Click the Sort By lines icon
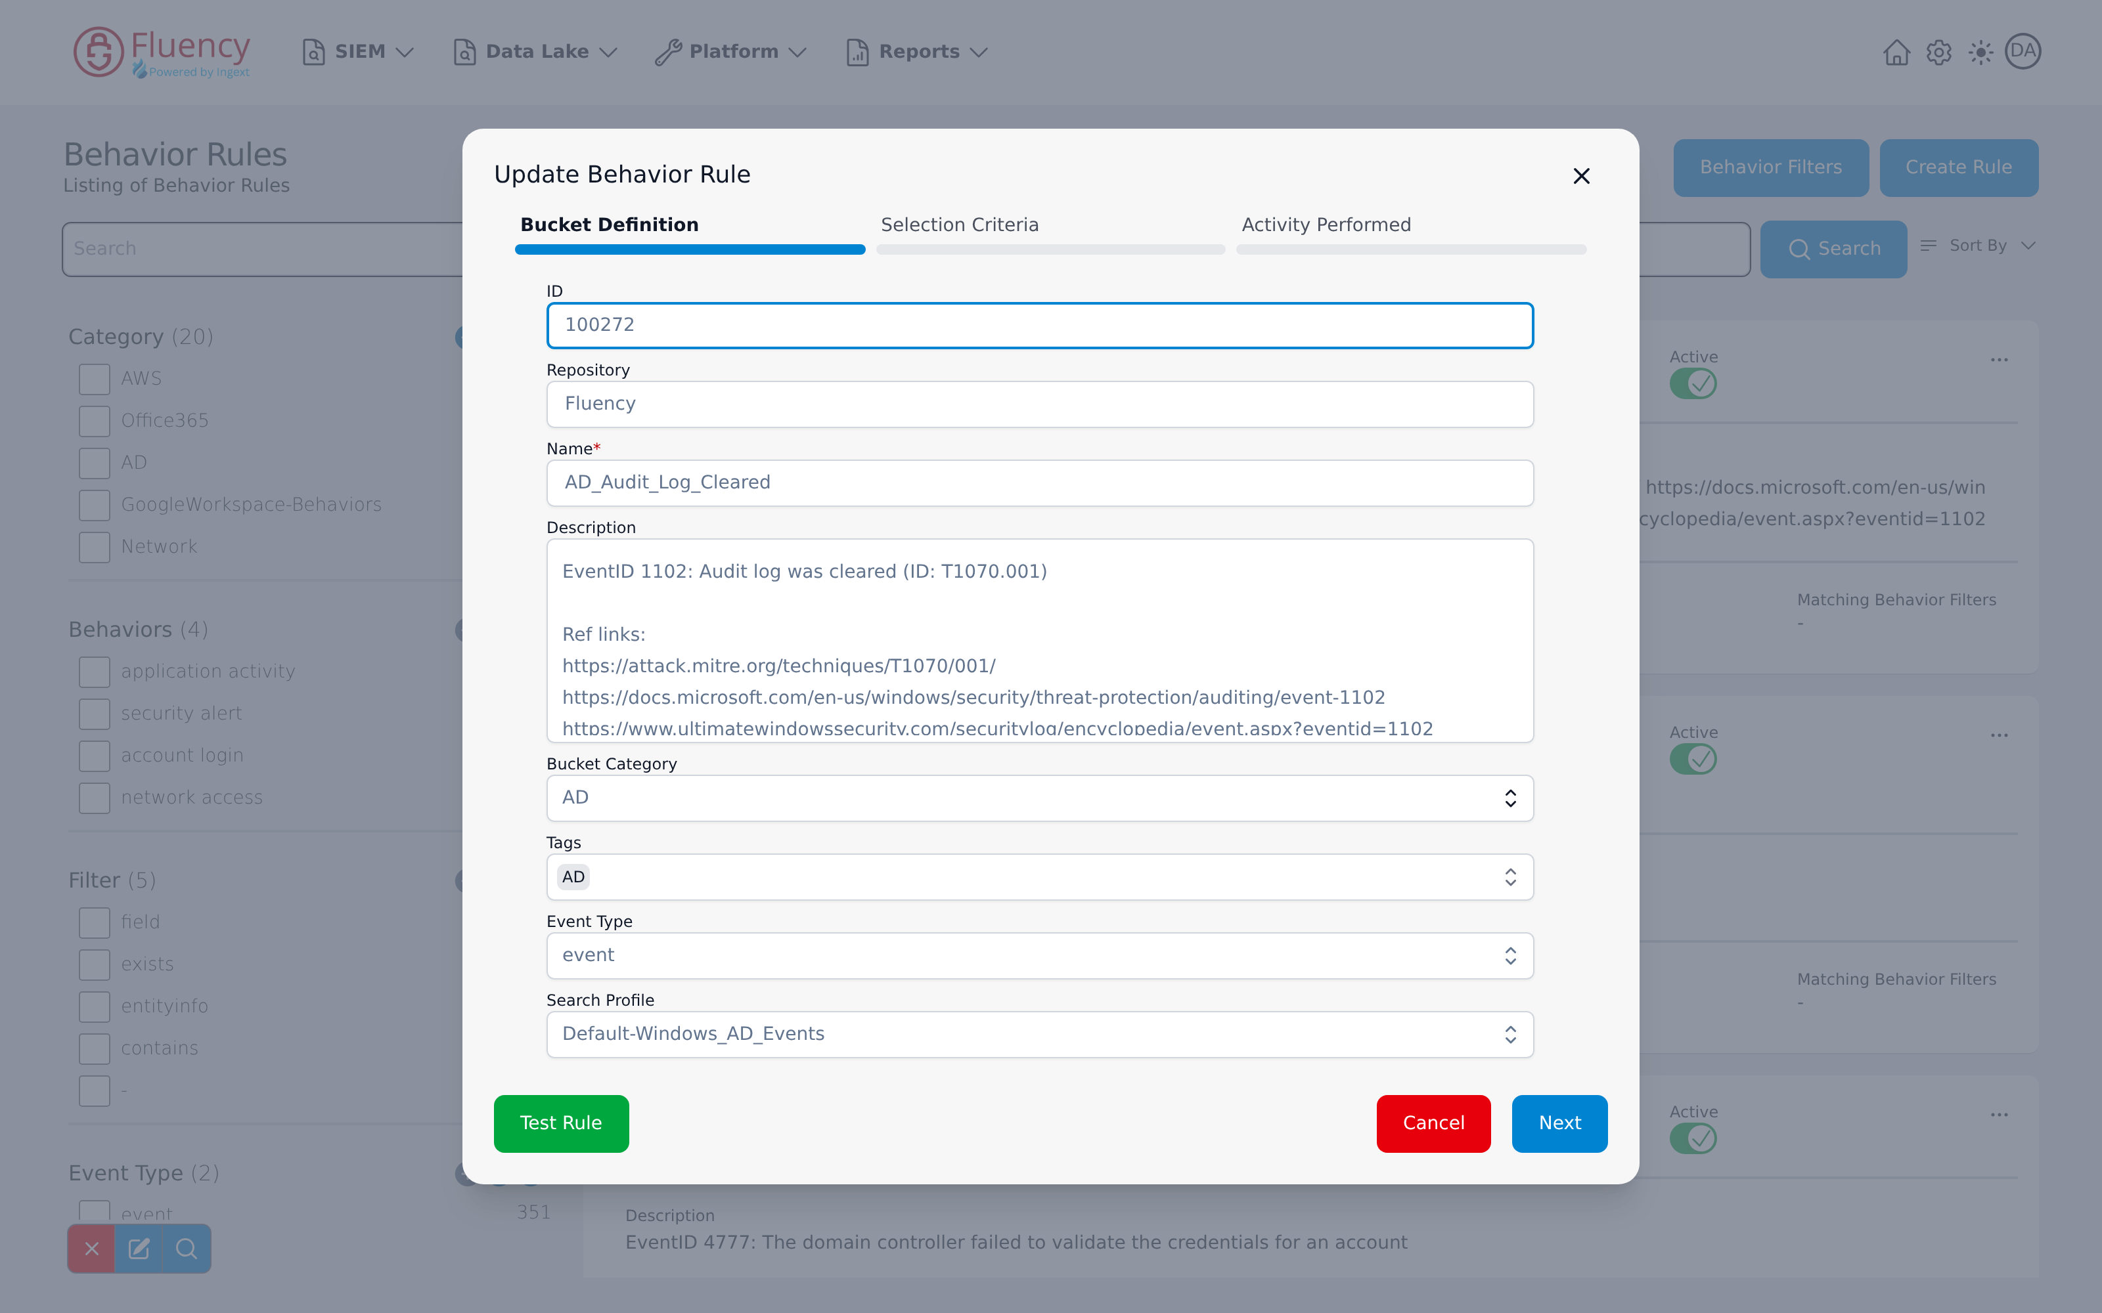Screen dimensions: 2102x1313 tap(1929, 246)
